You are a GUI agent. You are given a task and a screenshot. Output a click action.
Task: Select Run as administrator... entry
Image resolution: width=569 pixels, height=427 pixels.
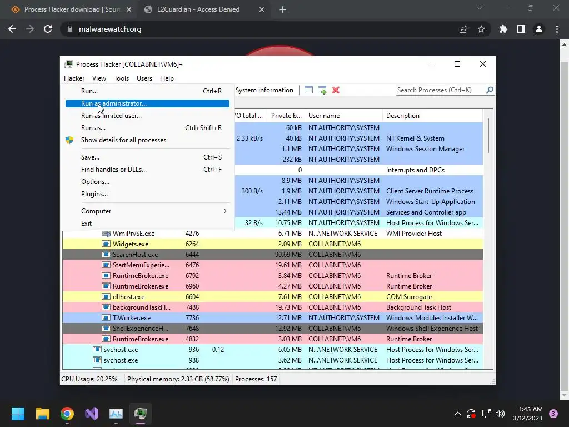click(147, 103)
